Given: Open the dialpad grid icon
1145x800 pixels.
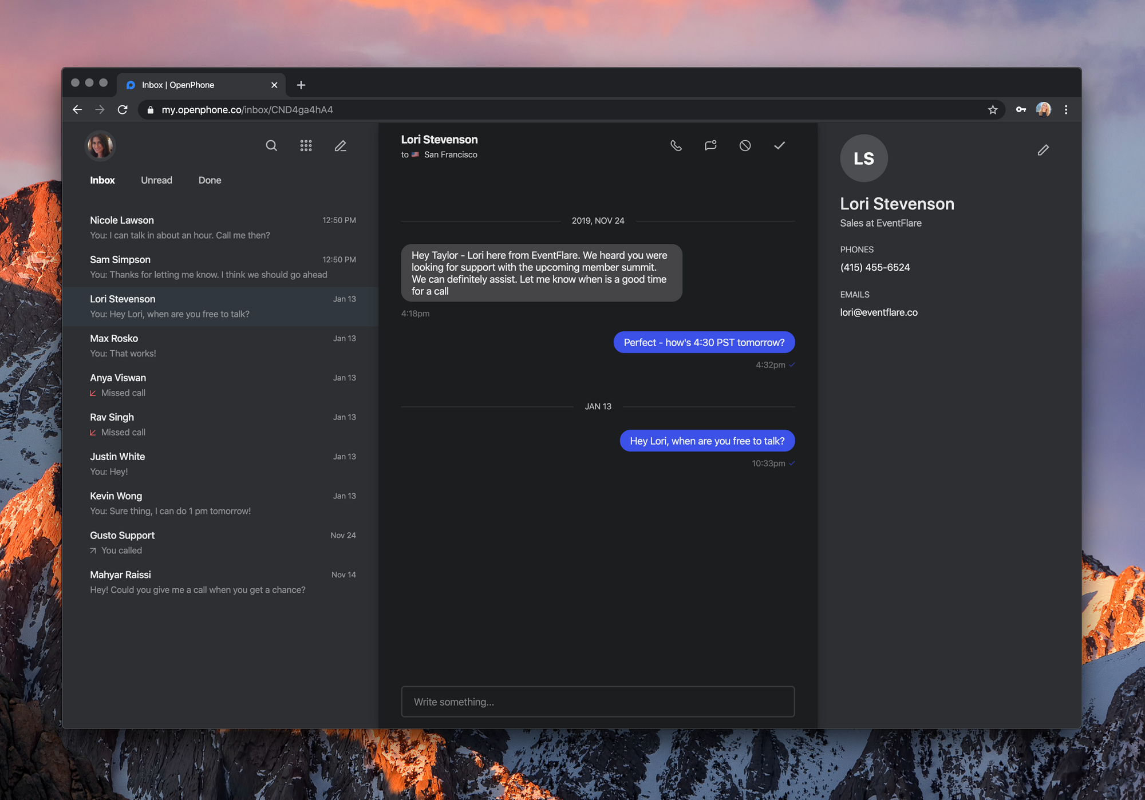Looking at the screenshot, I should pyautogui.click(x=306, y=146).
